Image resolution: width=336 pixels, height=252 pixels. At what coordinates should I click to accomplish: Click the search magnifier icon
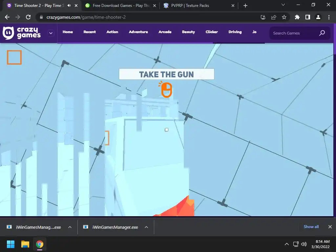pyautogui.click(x=322, y=33)
